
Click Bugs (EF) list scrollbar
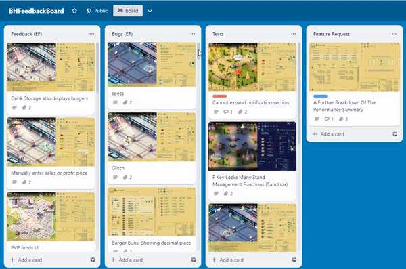click(x=198, y=51)
